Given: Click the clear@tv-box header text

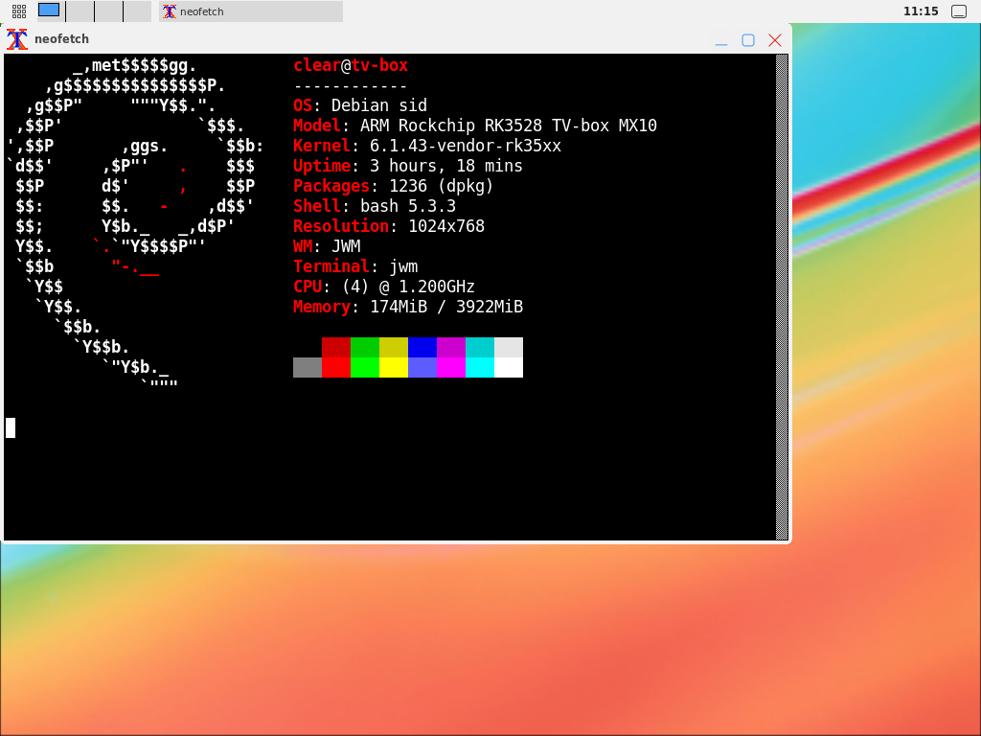Looking at the screenshot, I should (x=351, y=65).
